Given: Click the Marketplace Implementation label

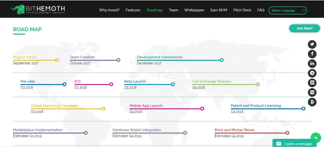Looking at the screenshot, I should (38, 130).
